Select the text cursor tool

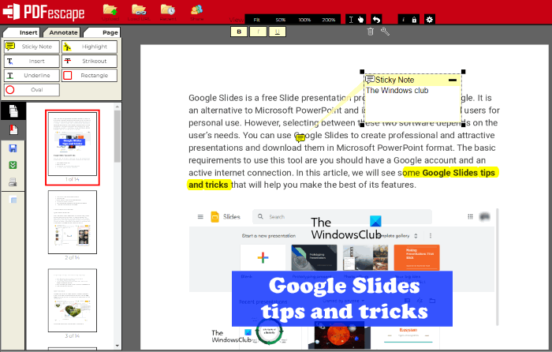(x=351, y=20)
